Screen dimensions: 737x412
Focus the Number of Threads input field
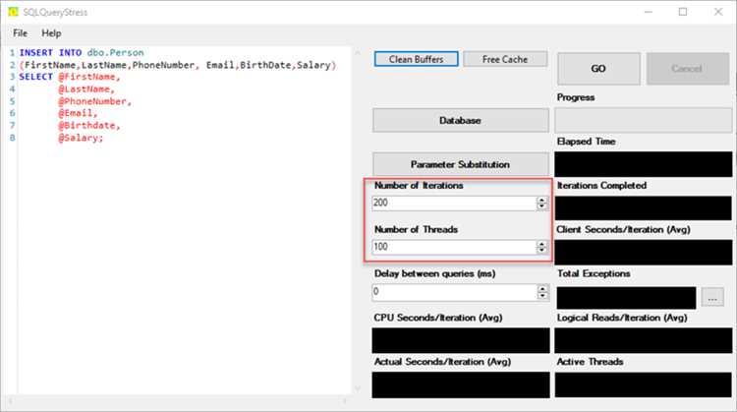point(454,247)
